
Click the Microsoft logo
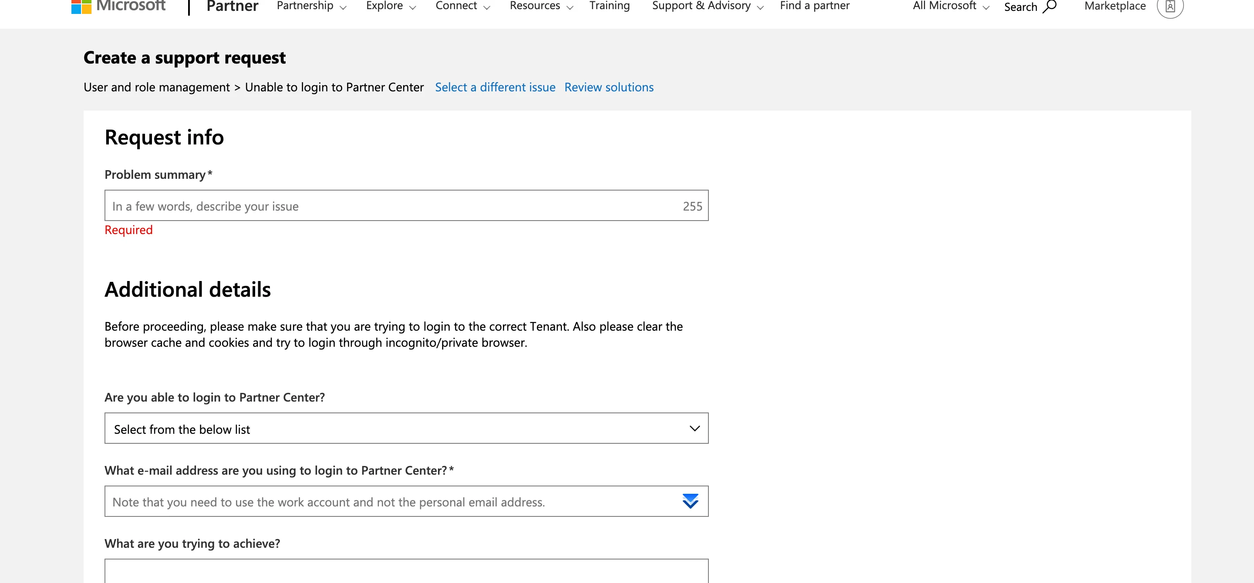pos(118,7)
